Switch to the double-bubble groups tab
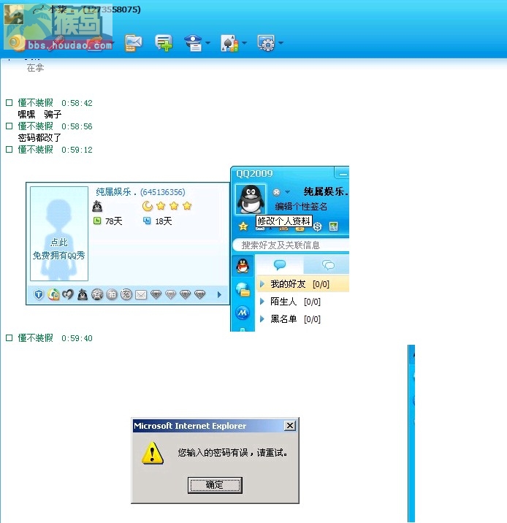 click(x=327, y=265)
